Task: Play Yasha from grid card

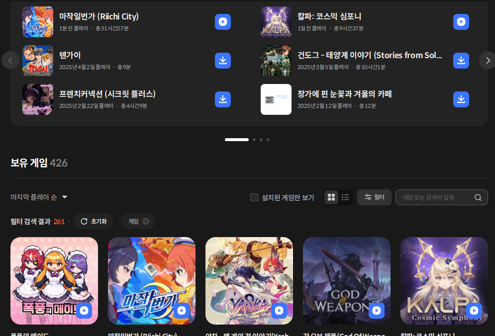Action: tap(279, 311)
